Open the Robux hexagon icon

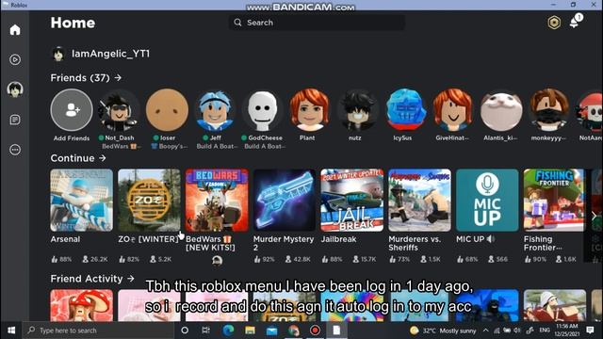click(x=554, y=23)
